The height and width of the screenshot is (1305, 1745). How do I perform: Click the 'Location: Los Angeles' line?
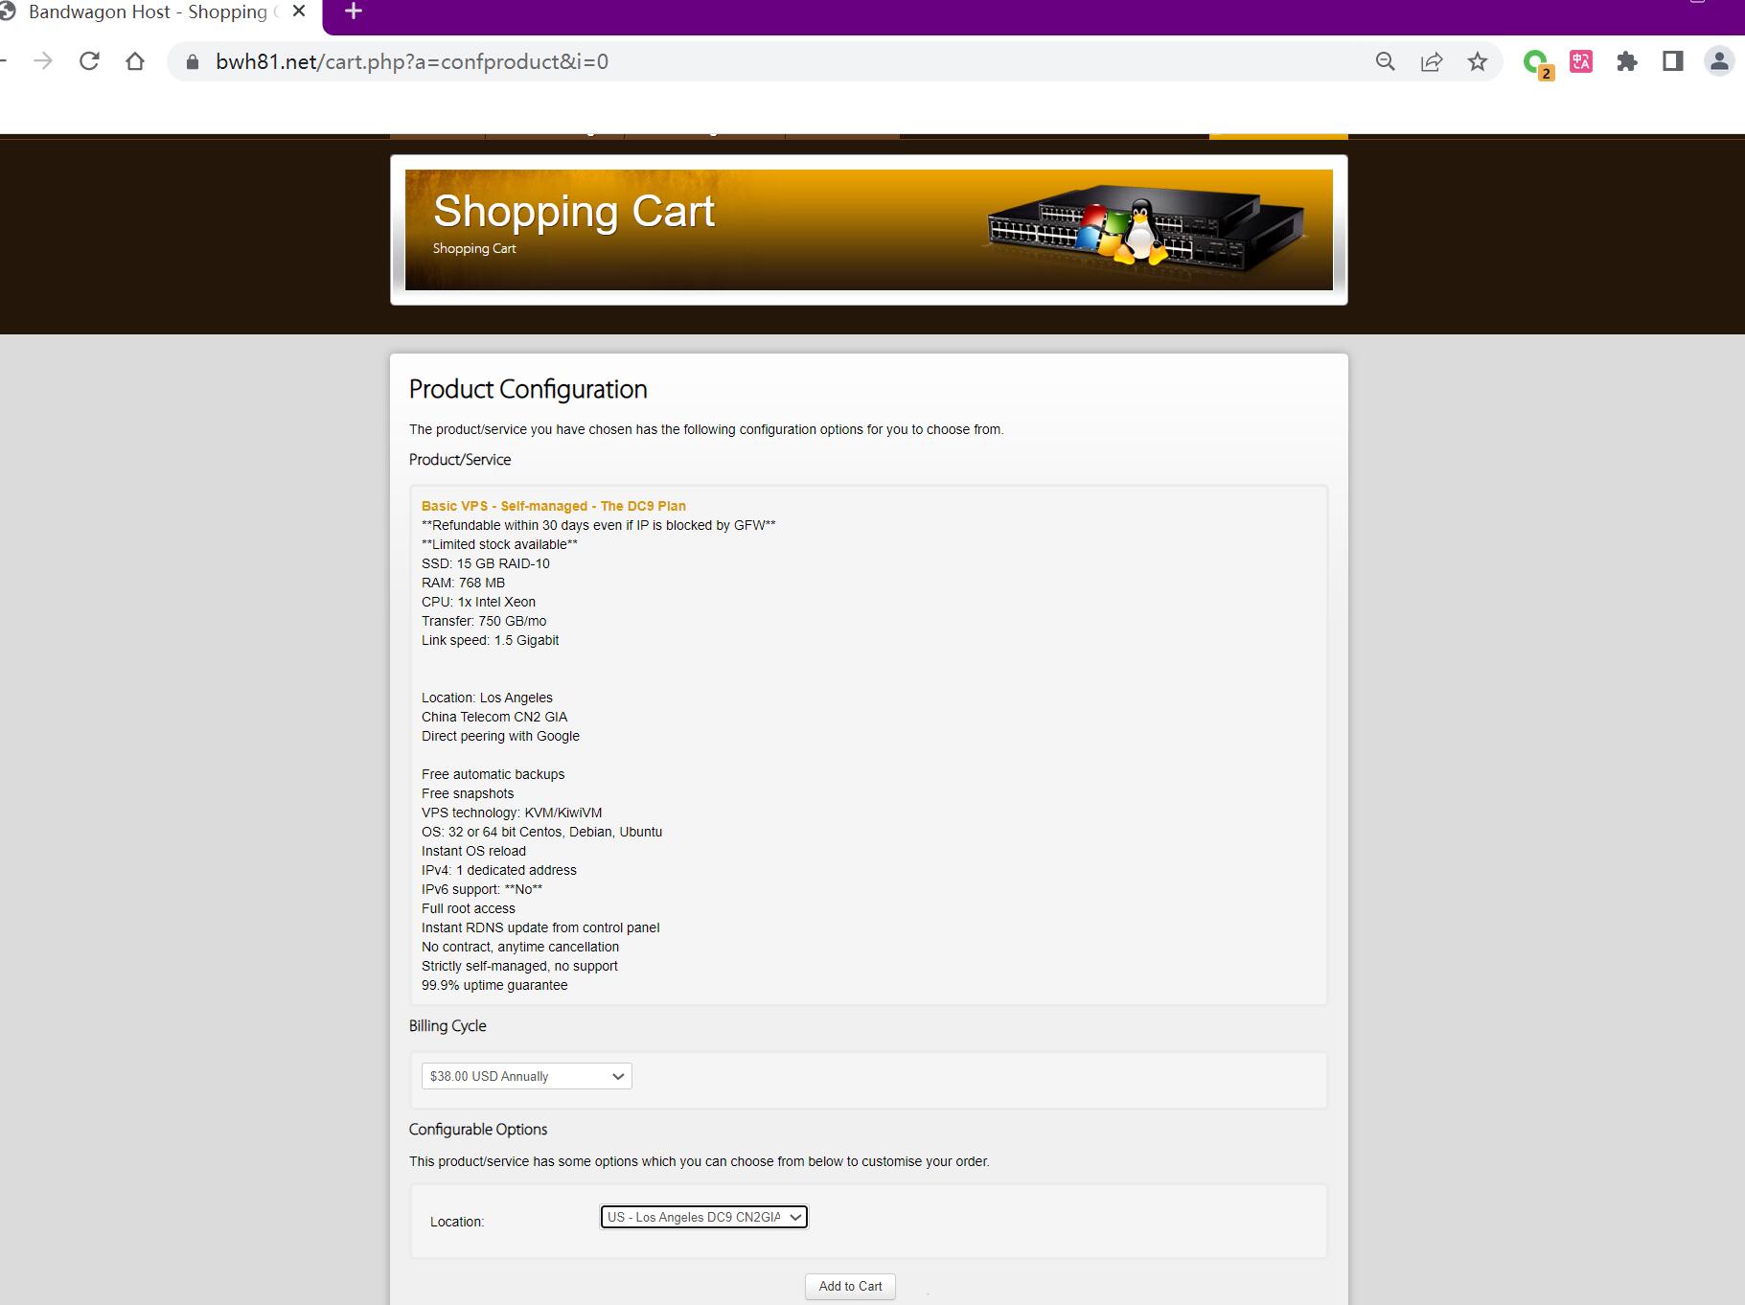(x=487, y=698)
